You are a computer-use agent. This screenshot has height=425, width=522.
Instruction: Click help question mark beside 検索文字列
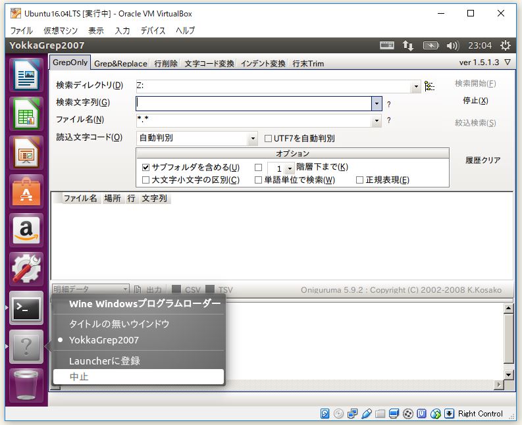(x=388, y=105)
